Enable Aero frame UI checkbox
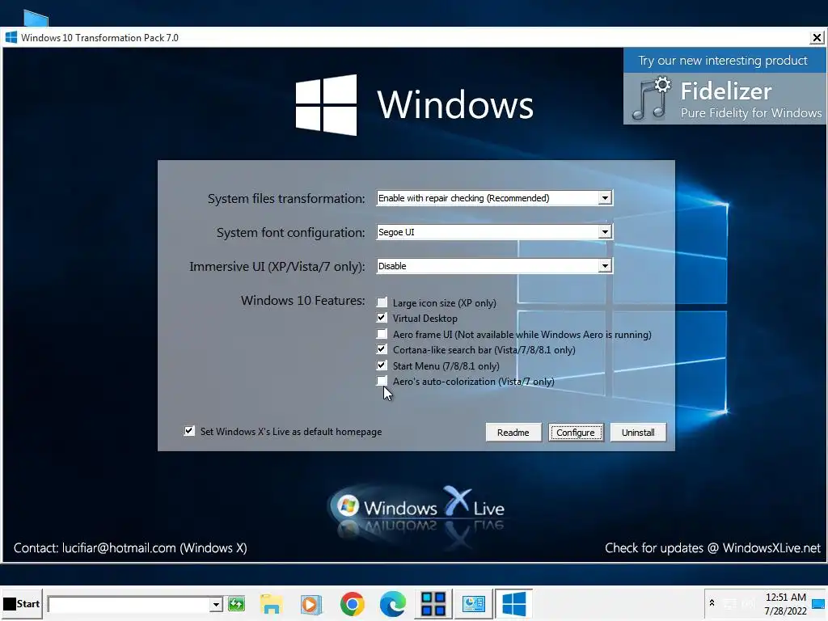The height and width of the screenshot is (621, 828). [382, 334]
